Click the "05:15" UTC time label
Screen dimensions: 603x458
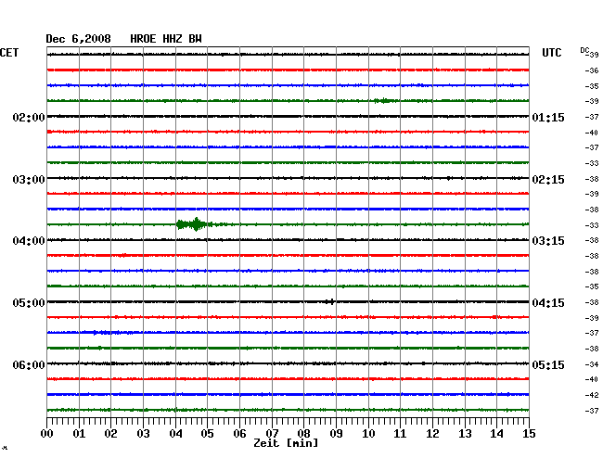548,364
